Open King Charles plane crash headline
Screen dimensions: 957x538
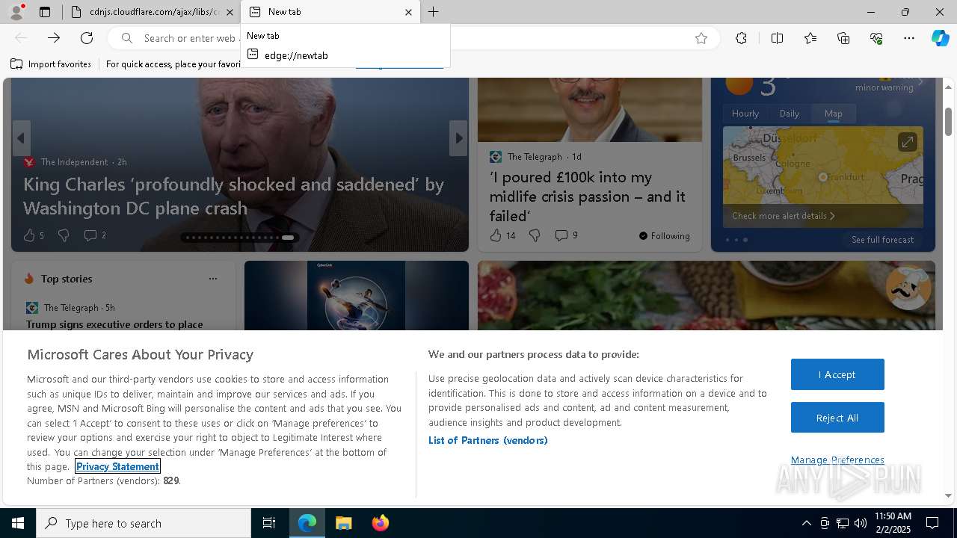coord(234,196)
